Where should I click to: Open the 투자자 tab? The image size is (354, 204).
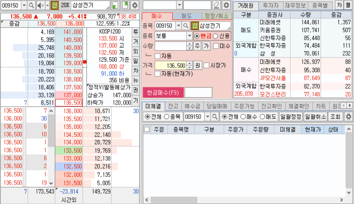(x=271, y=5)
